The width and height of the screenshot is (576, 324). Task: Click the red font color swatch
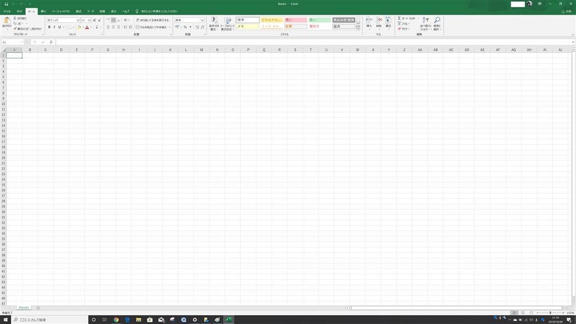click(87, 27)
